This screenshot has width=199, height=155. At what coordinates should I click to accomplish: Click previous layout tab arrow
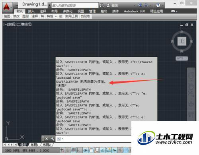pos(8,145)
